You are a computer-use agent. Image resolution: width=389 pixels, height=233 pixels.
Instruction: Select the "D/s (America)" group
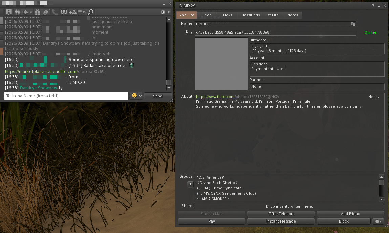coord(211,177)
